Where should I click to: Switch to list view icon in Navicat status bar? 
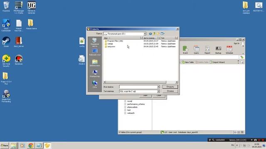pos(235,132)
